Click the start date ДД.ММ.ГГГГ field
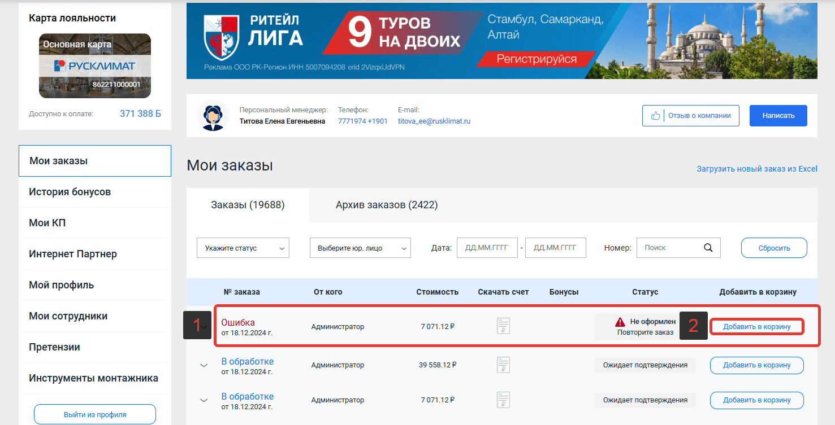835x425 pixels. pos(487,248)
